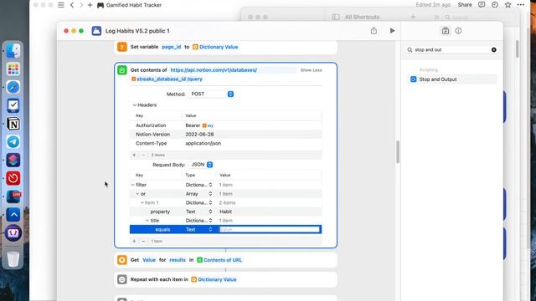Image resolution: width=536 pixels, height=301 pixels.
Task: Remove the selected request body item
Action: pos(143,241)
